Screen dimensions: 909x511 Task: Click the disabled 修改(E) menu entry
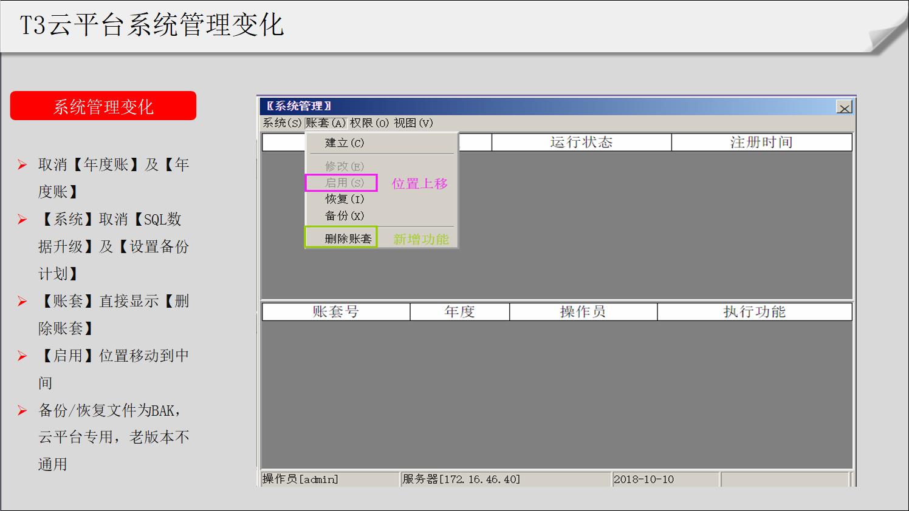pos(340,165)
